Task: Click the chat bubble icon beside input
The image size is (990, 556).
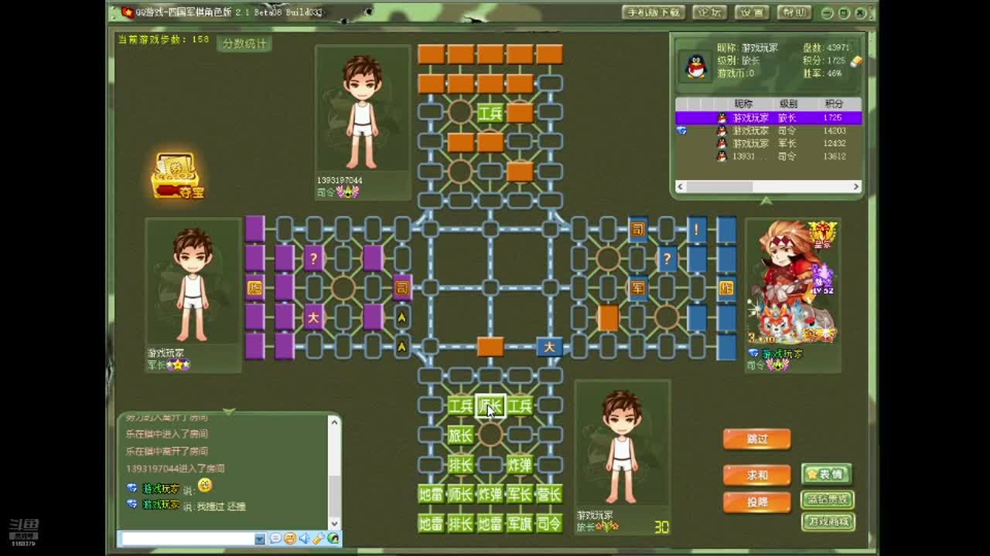Action: click(275, 538)
